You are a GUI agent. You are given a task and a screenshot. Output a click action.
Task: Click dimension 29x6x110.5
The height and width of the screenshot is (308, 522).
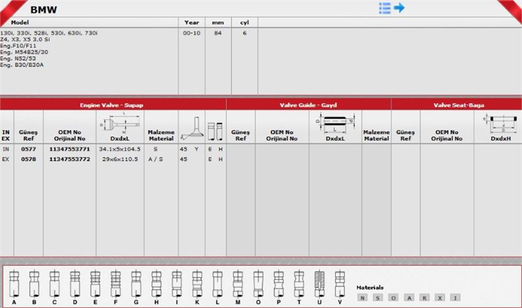coord(120,159)
